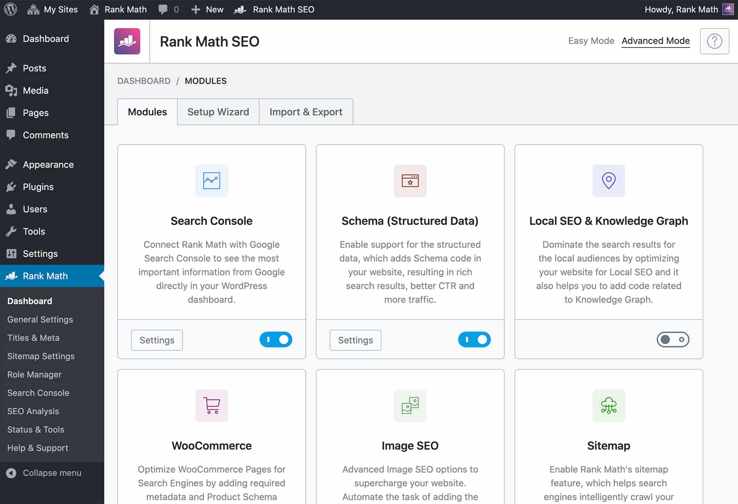Image resolution: width=738 pixels, height=504 pixels.
Task: Click Settings button for Schema module
Action: pyautogui.click(x=355, y=340)
